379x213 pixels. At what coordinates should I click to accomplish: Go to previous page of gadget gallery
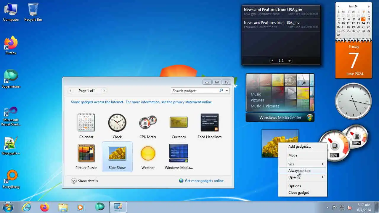pos(70,91)
